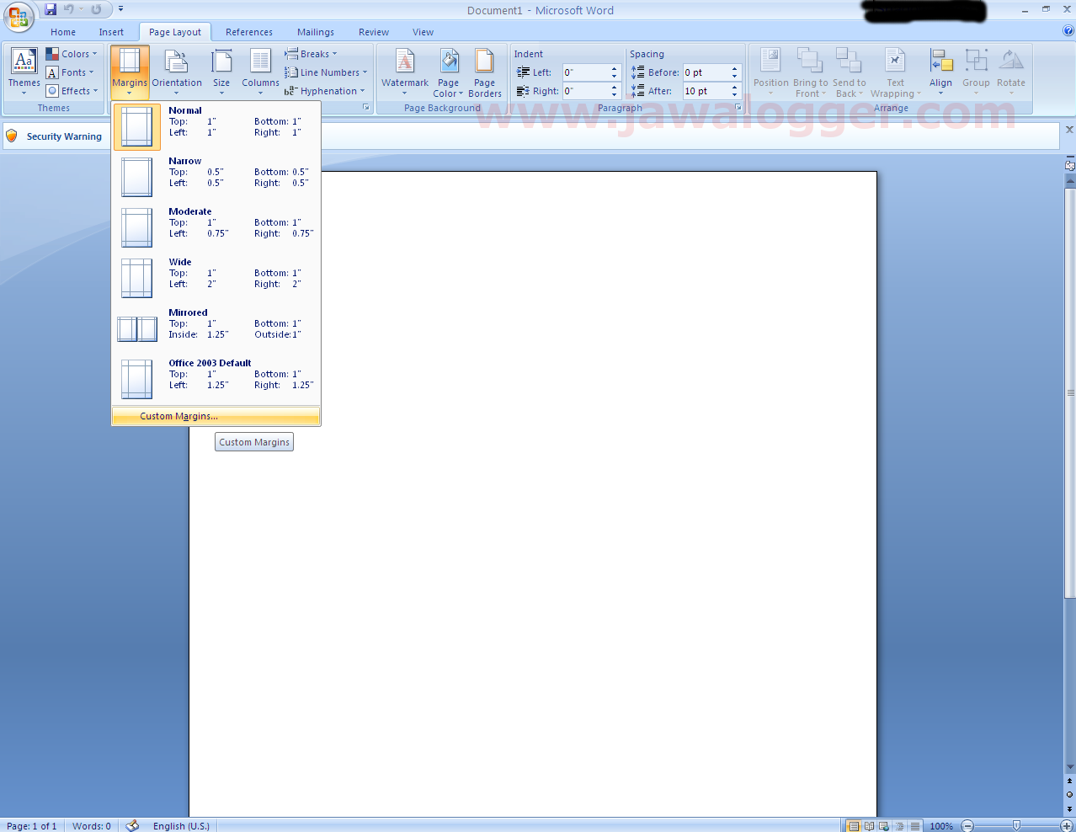
Task: Increase the Indent Left value
Action: click(x=614, y=69)
